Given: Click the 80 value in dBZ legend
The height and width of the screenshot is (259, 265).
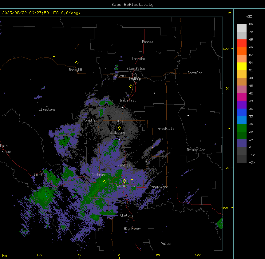Looking at the screenshot, I should pos(251,24).
